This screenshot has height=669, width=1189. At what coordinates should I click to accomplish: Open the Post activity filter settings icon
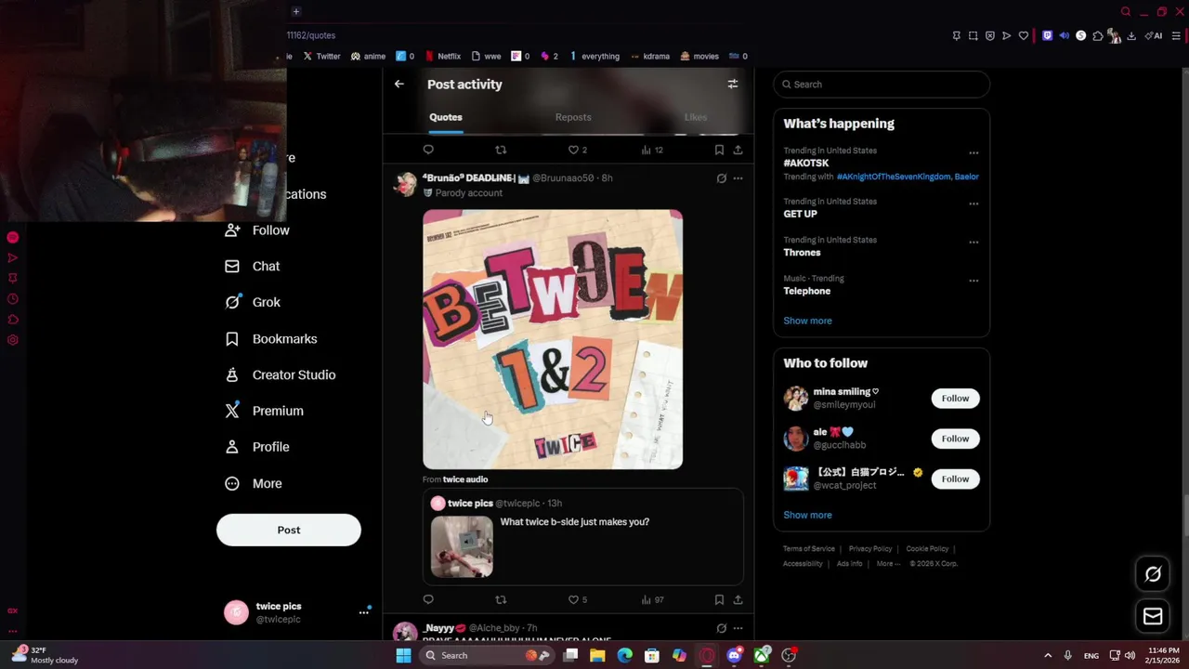coord(733,84)
